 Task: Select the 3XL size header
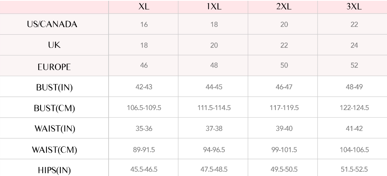pos(354,7)
